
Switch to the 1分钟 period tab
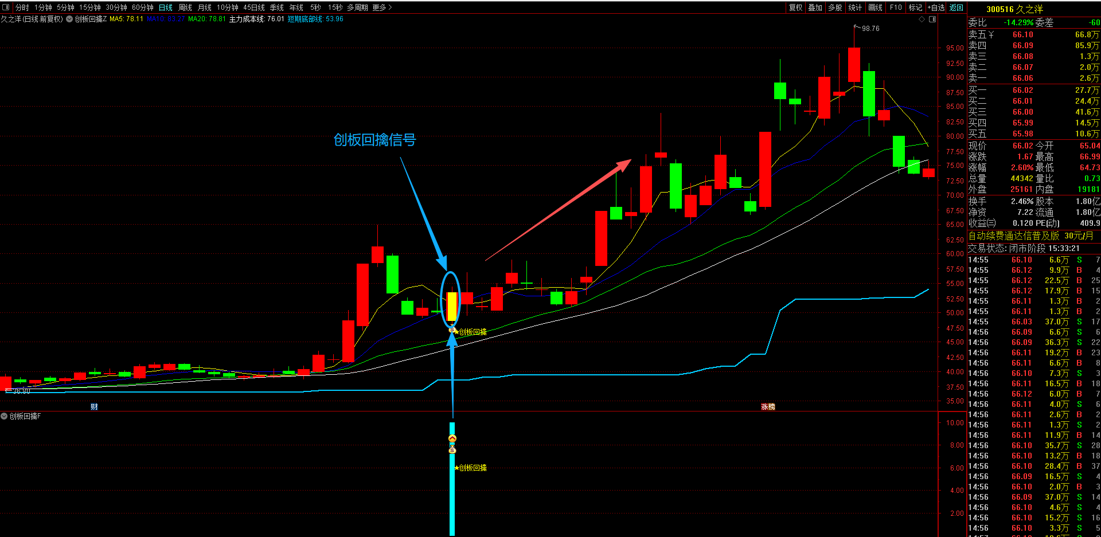click(x=43, y=7)
